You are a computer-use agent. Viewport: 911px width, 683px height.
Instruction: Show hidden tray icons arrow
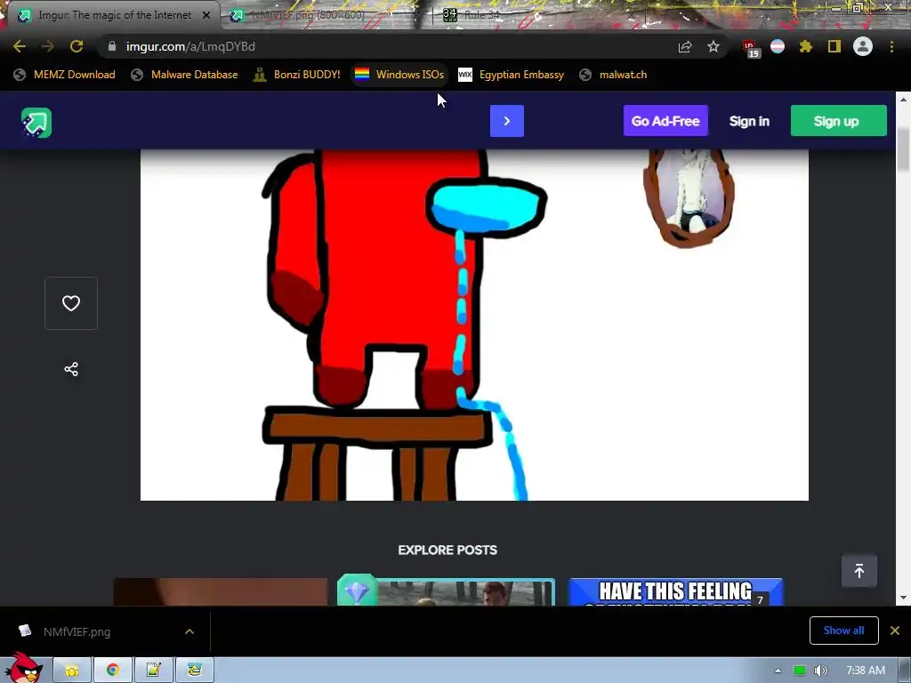pyautogui.click(x=778, y=671)
